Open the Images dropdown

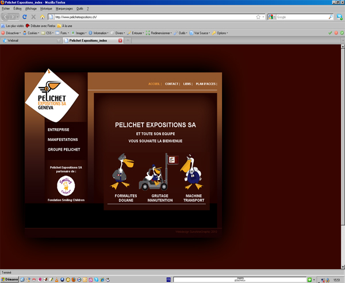tap(79, 33)
